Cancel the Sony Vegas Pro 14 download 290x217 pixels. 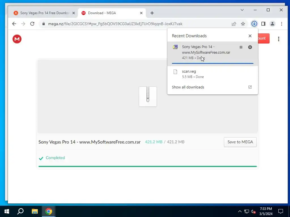(250, 47)
